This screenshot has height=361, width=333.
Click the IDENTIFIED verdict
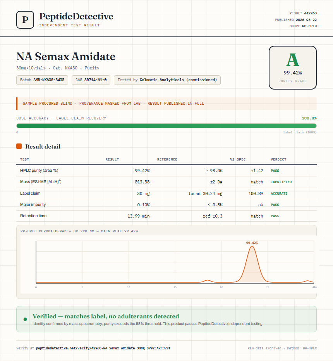point(281,182)
